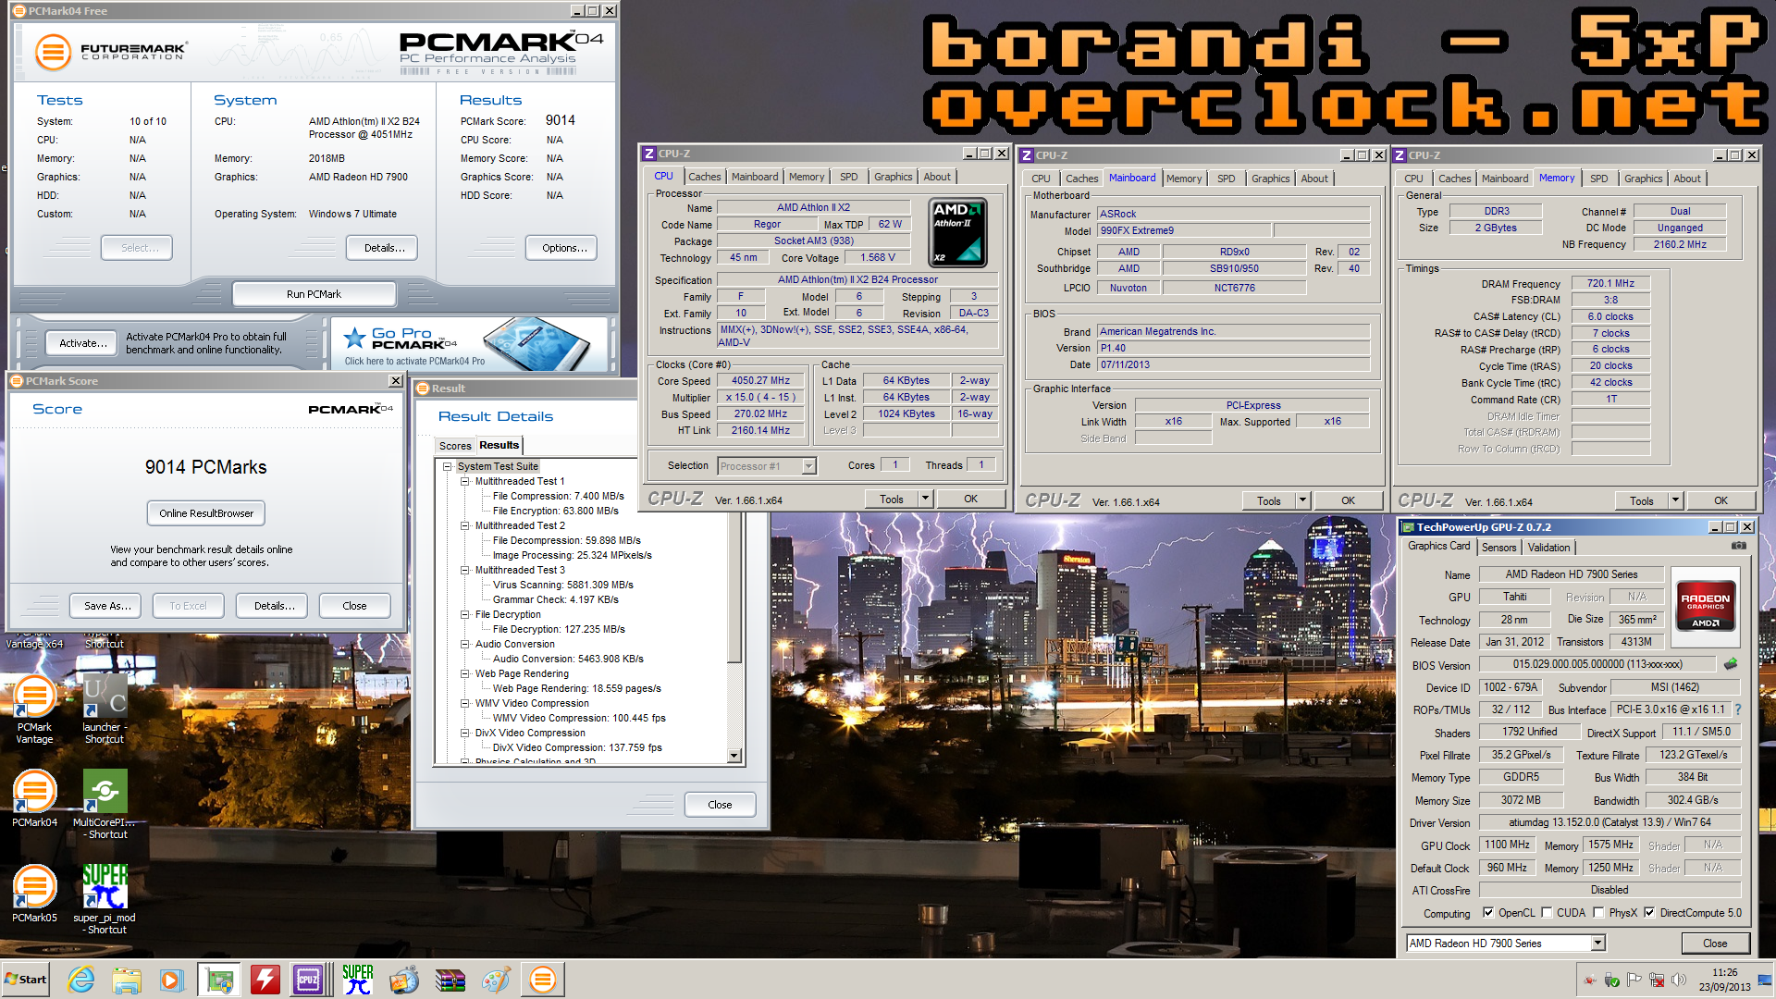Click Go Pro PCMark04 activation banner
The width and height of the screenshot is (1776, 999).
point(470,344)
